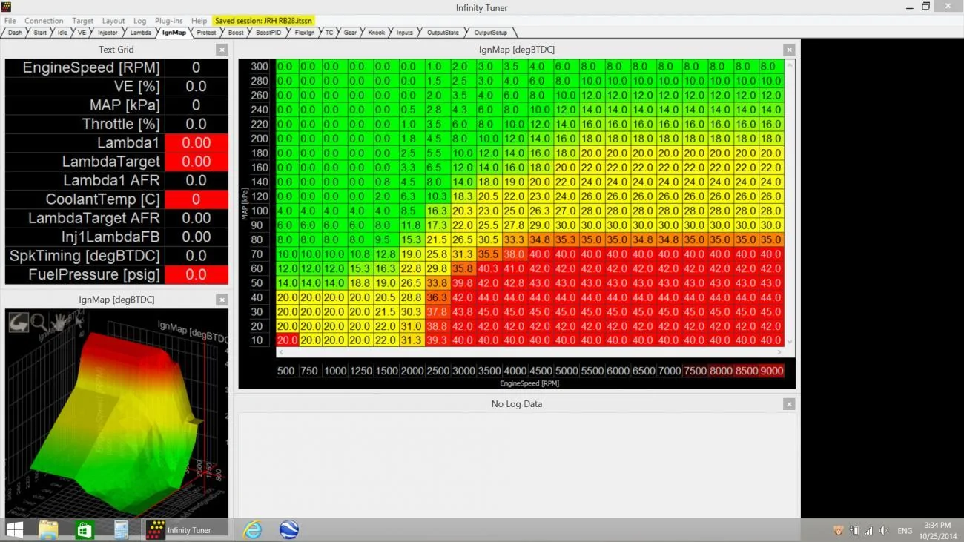Open Internet Explorer from the taskbar
The image size is (964, 542).
point(253,529)
